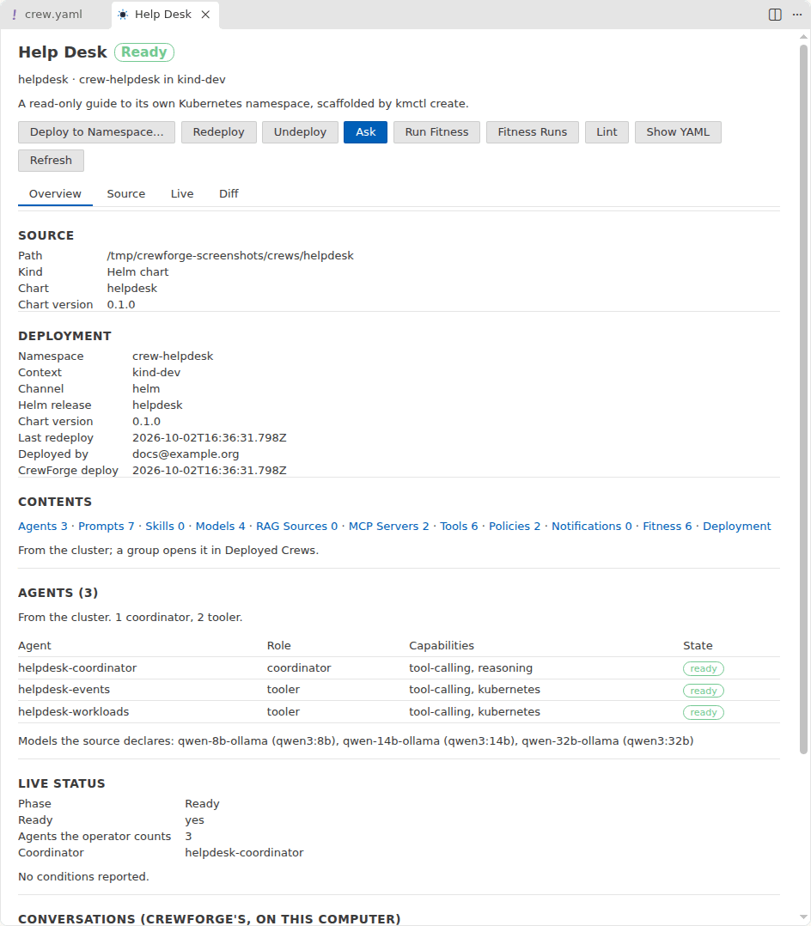Open the Fitness 6 link

tap(667, 527)
